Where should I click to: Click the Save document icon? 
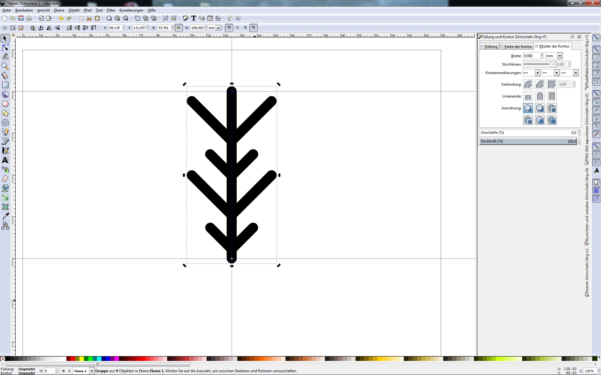click(21, 18)
